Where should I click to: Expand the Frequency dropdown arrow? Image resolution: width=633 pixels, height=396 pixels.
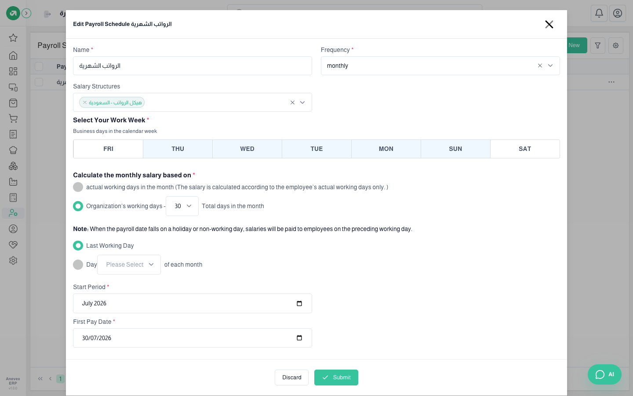pos(550,66)
